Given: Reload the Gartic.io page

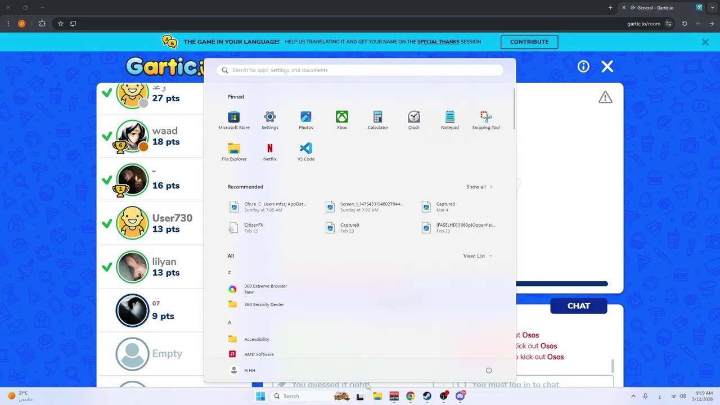Looking at the screenshot, I should tap(685, 24).
